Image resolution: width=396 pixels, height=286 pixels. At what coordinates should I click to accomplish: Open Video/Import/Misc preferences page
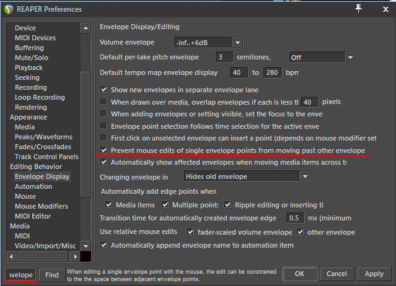pos(45,246)
